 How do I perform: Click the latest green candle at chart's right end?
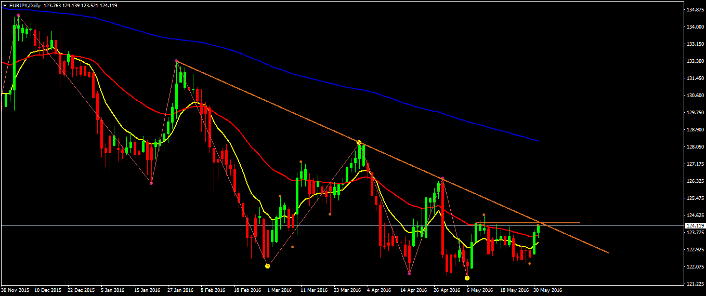tap(539, 228)
